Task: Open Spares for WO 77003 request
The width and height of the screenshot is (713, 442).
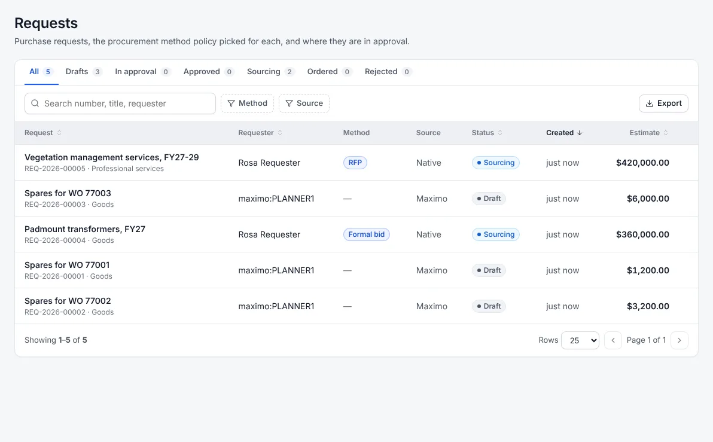Action: [x=68, y=193]
